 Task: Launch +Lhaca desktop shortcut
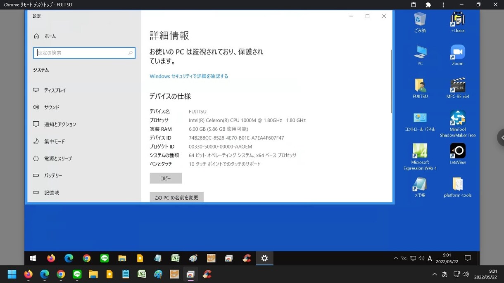pyautogui.click(x=458, y=22)
